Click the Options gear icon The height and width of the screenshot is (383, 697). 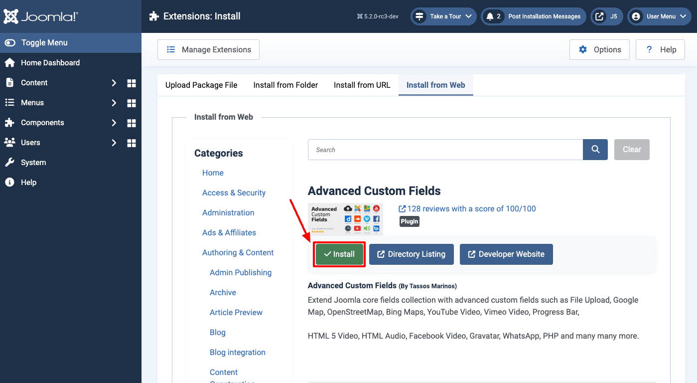click(x=583, y=50)
